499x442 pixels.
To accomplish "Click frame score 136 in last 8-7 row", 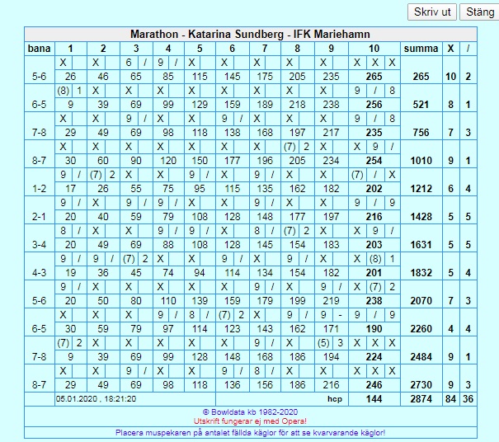I will point(233,384).
